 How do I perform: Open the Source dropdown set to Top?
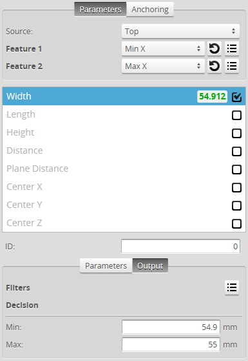(x=180, y=31)
